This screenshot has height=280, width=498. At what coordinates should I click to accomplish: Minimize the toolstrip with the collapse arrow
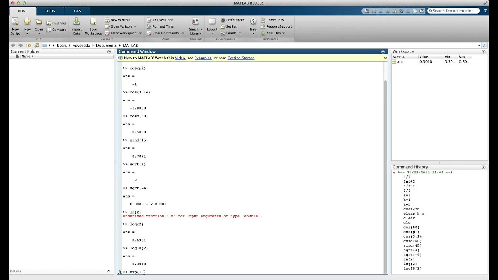click(485, 11)
